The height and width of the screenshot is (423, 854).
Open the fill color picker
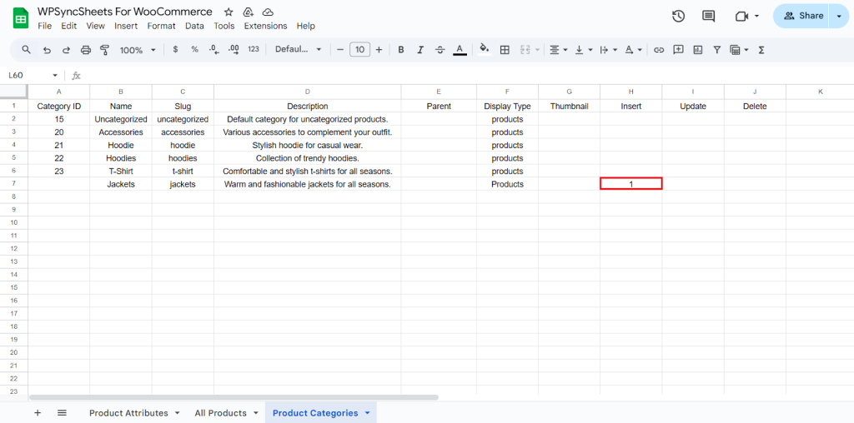pyautogui.click(x=485, y=50)
